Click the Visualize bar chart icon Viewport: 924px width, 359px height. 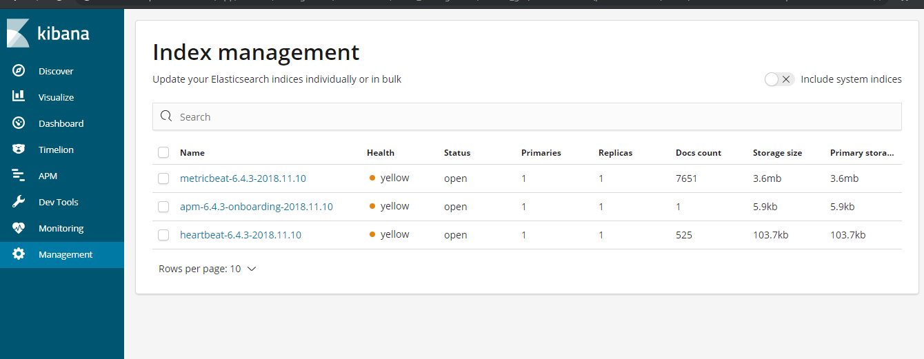point(19,97)
